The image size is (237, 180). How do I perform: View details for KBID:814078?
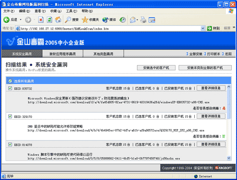211,144
